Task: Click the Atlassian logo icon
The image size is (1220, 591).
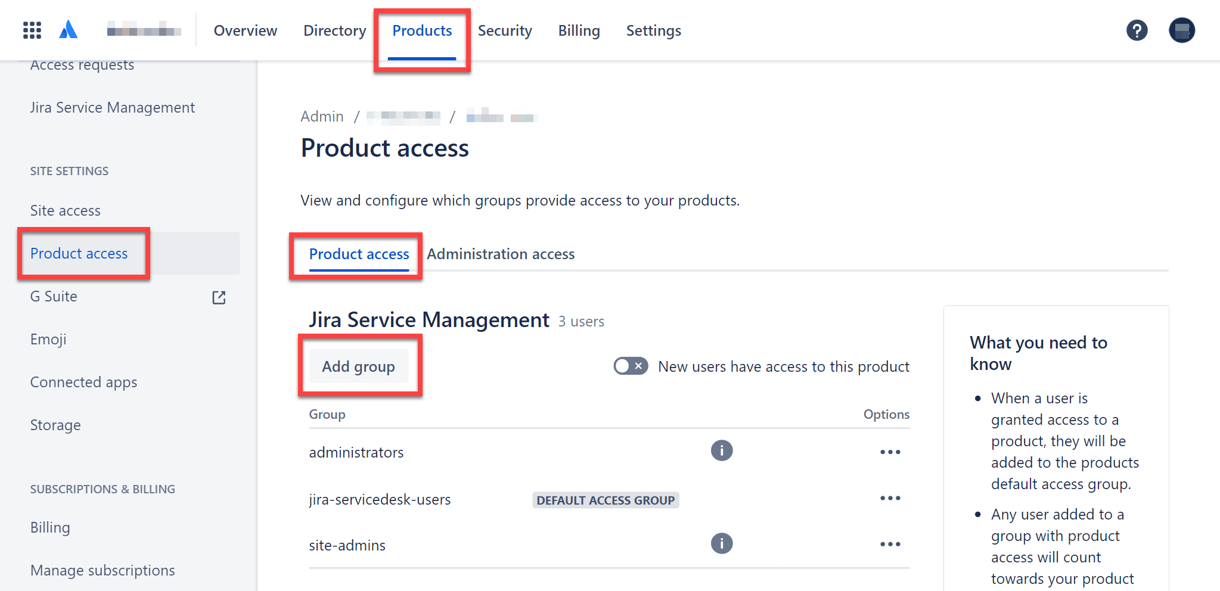Action: point(69,30)
